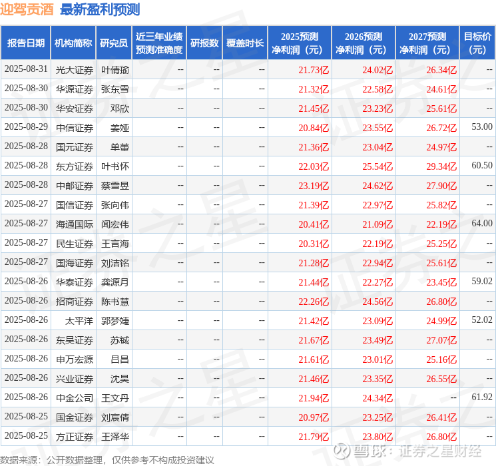The height and width of the screenshot is (466, 496).
Task: Select the 近三年业绩预测准确度 column header
Action: pyautogui.click(x=159, y=43)
